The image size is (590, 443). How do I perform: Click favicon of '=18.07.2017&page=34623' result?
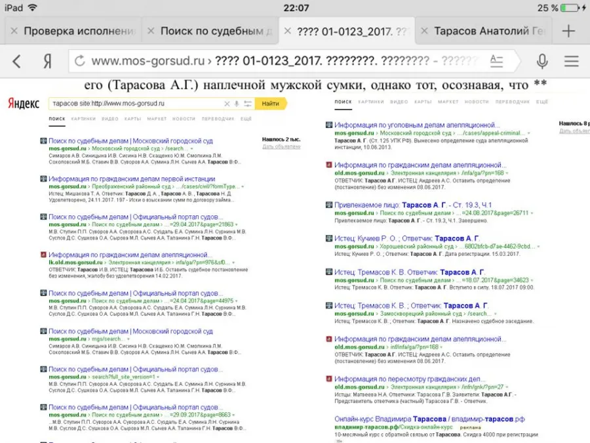coord(329,272)
